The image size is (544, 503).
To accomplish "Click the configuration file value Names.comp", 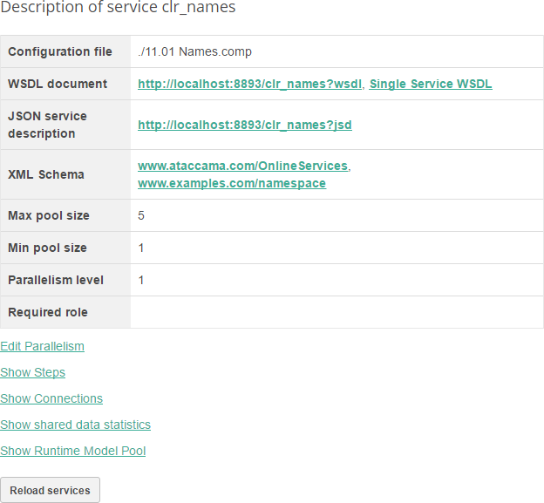I will point(194,51).
